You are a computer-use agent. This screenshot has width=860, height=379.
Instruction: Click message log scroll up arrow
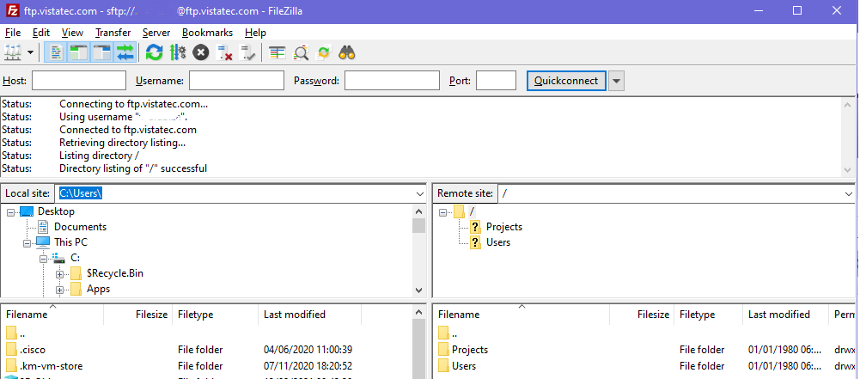click(848, 106)
